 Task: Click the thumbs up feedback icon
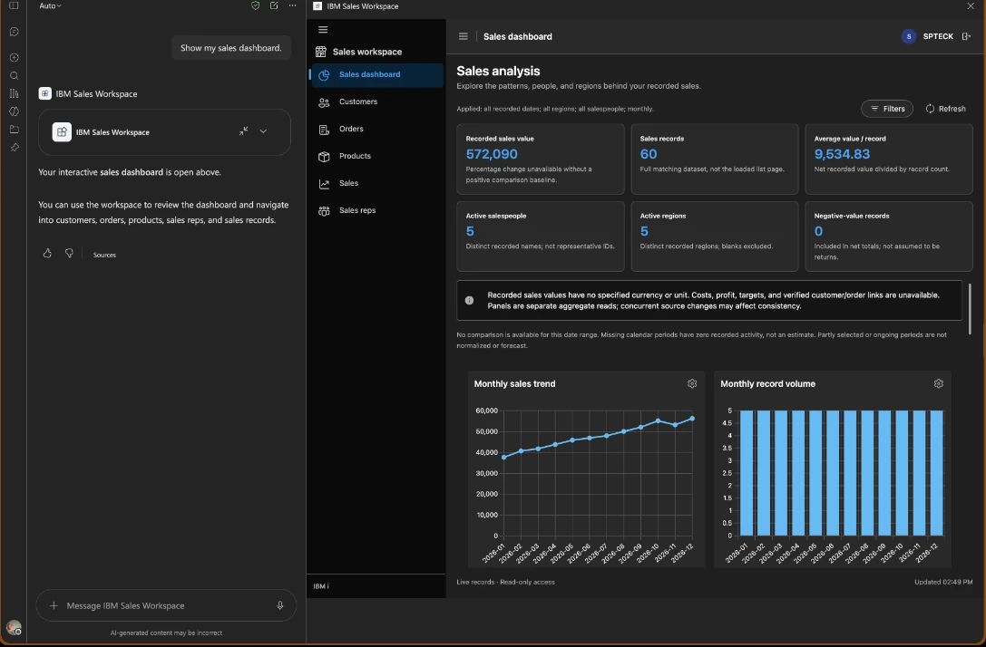click(47, 253)
